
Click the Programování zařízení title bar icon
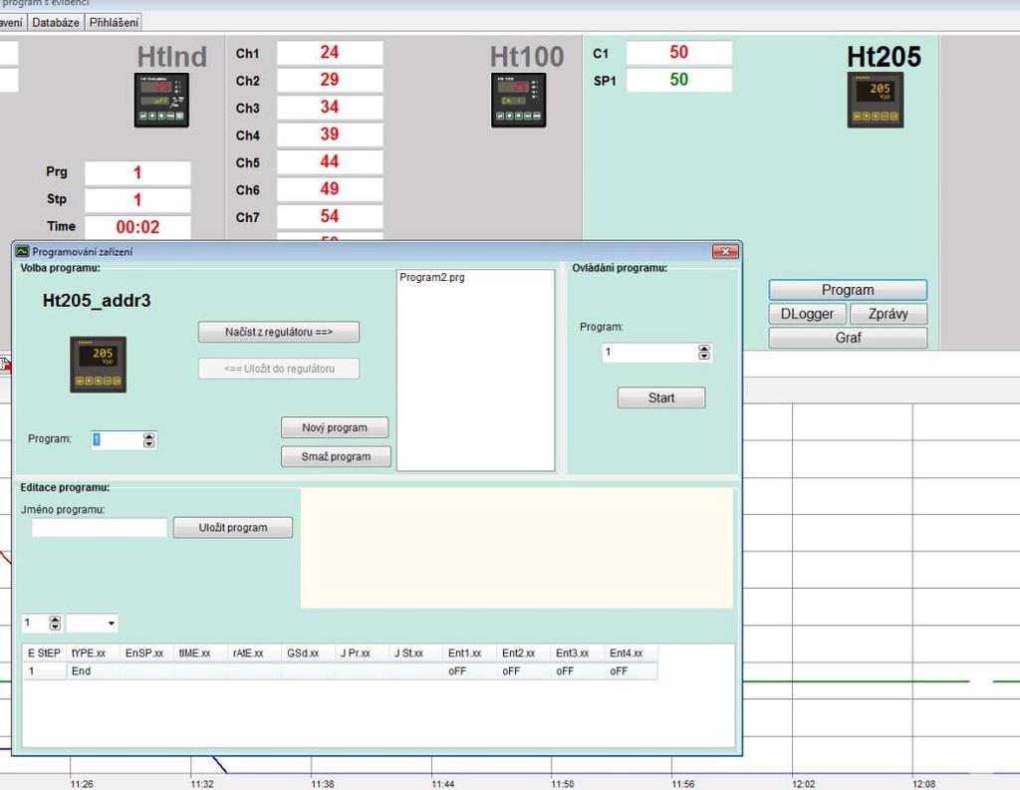(x=22, y=251)
